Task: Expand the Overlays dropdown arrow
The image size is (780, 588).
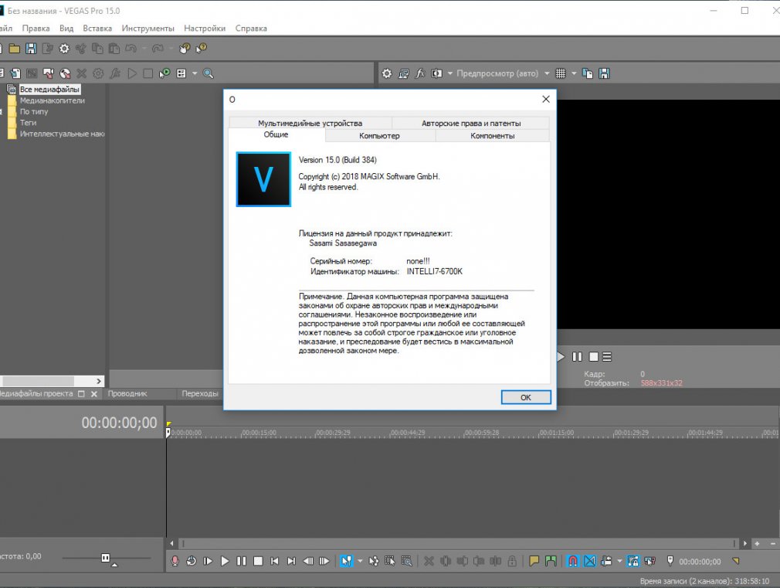Action: [574, 73]
